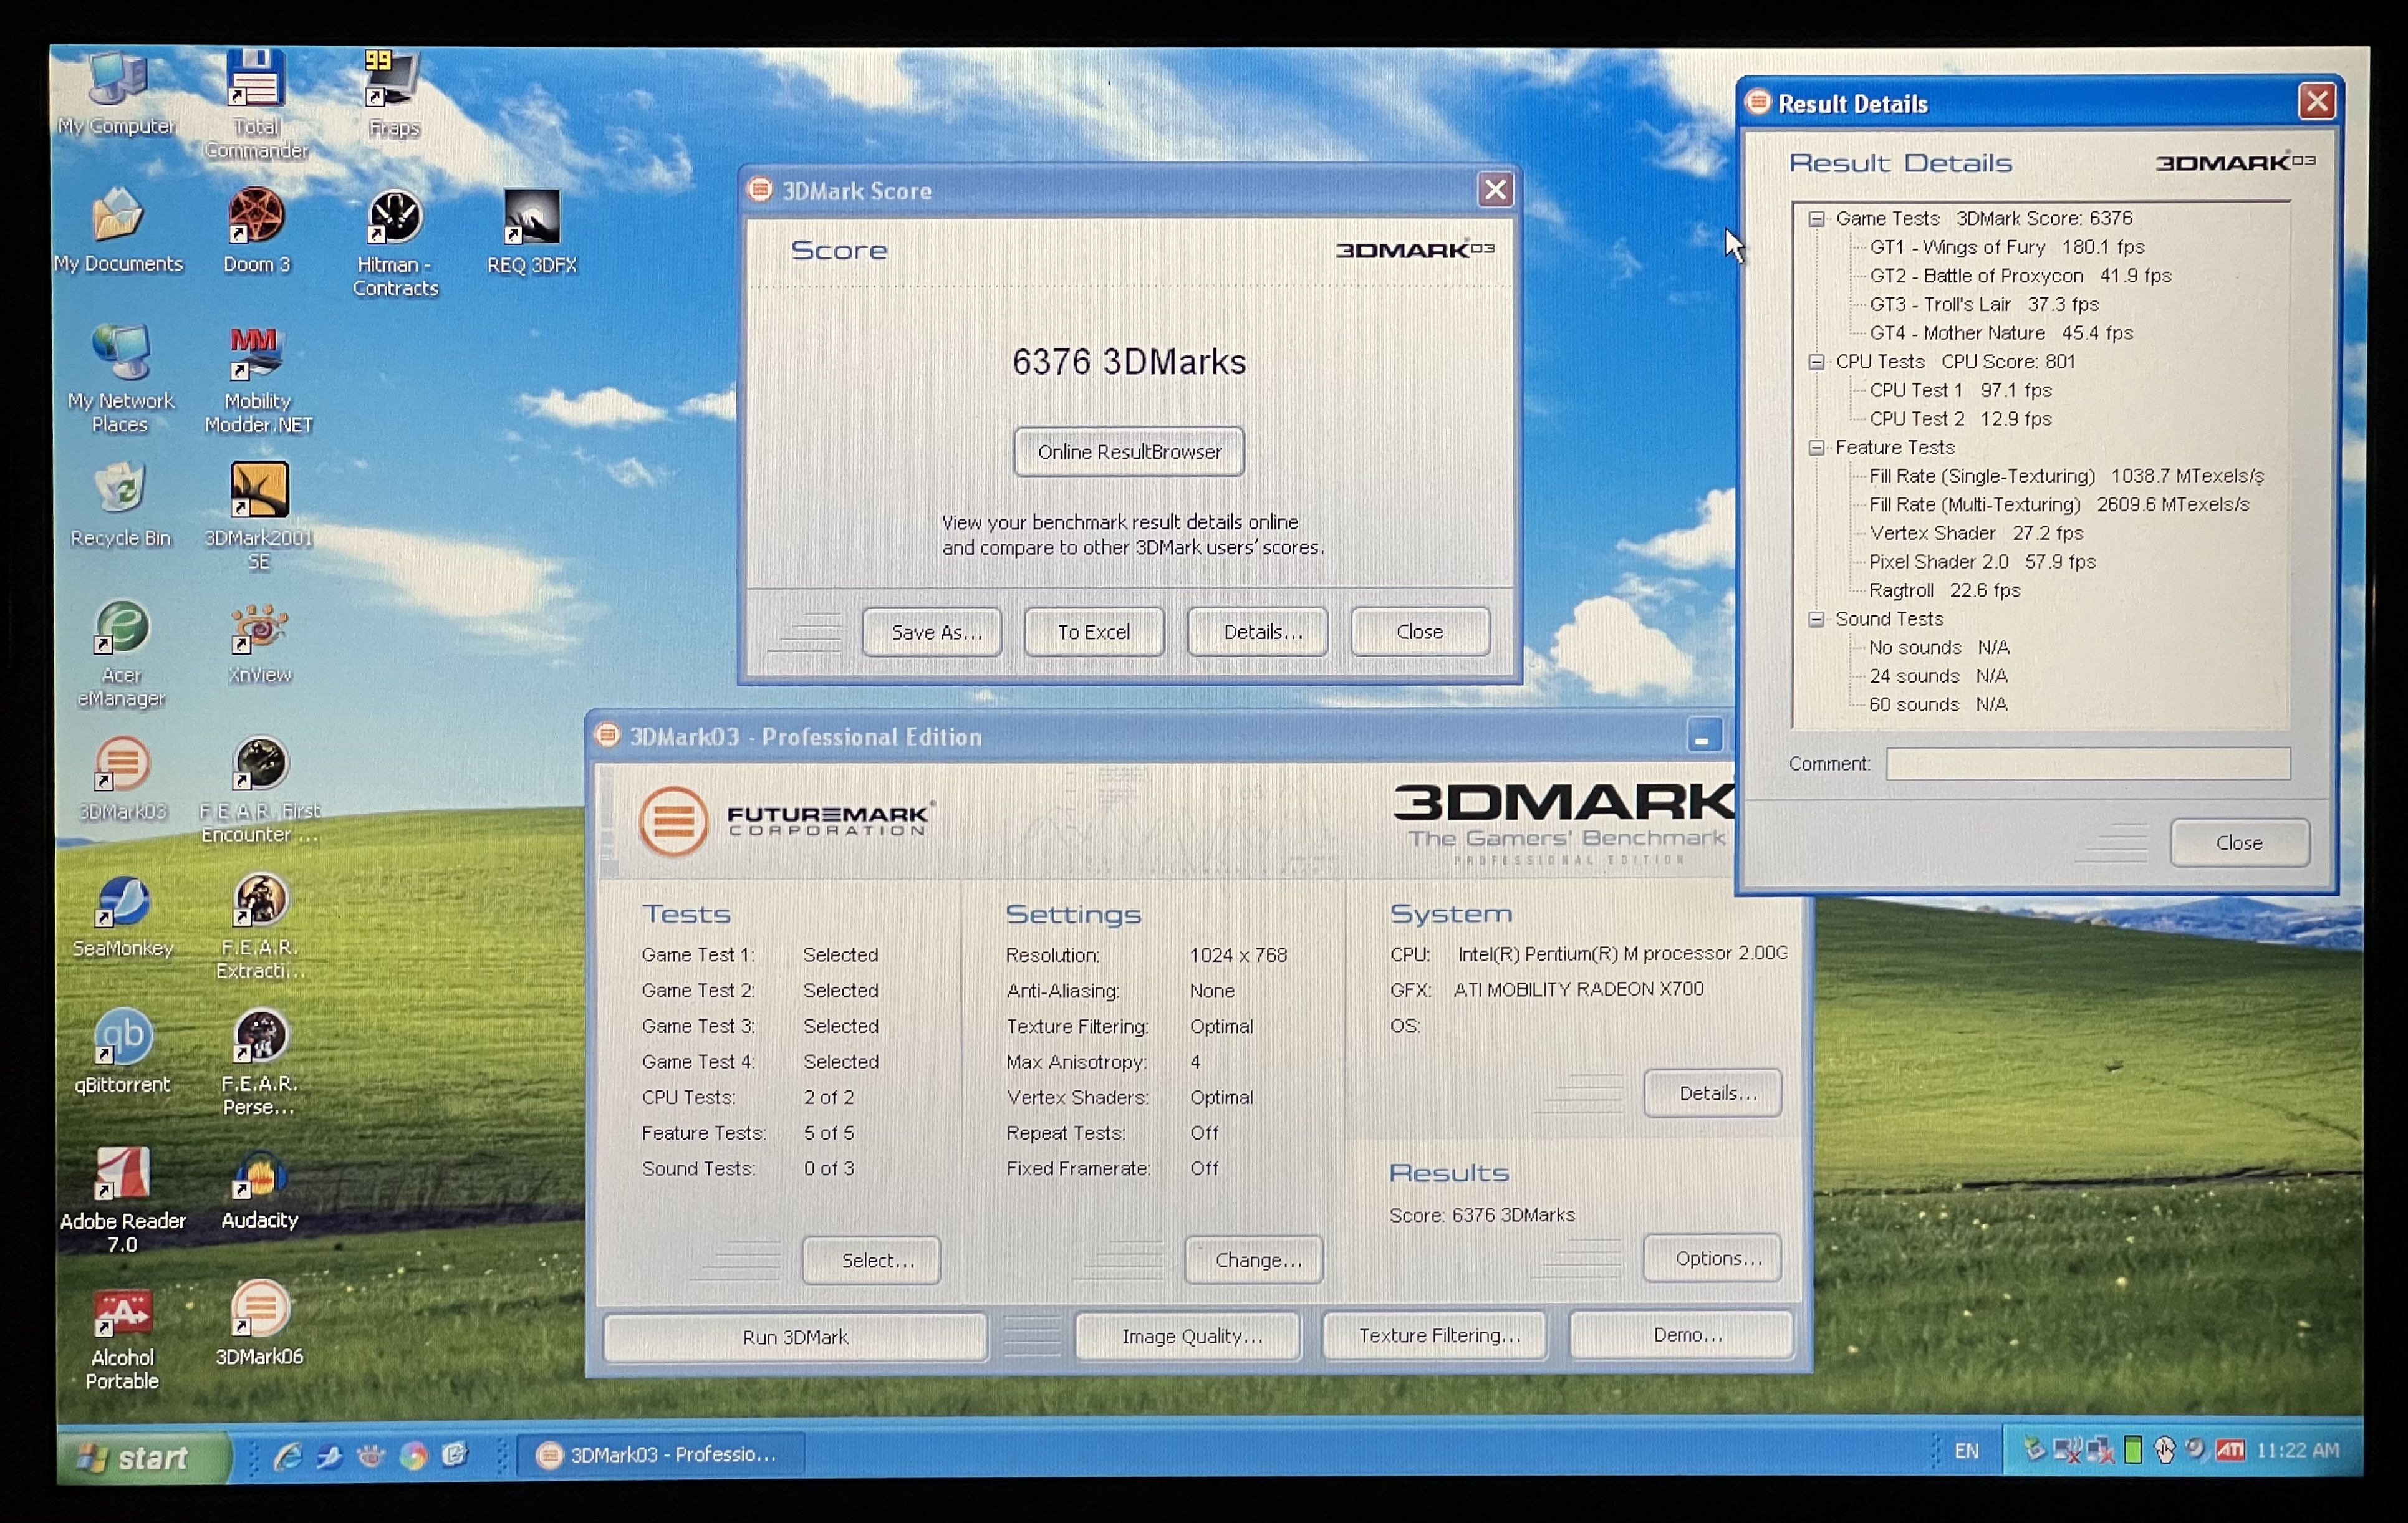Click the 3DMark03 taskbar item

660,1454
